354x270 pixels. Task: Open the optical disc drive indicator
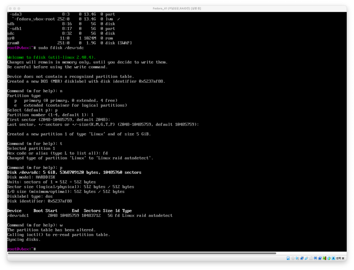pos(293,258)
